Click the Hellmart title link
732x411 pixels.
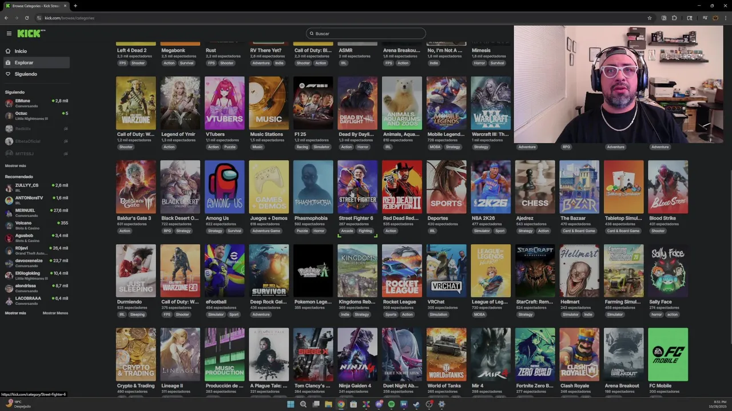click(570, 302)
